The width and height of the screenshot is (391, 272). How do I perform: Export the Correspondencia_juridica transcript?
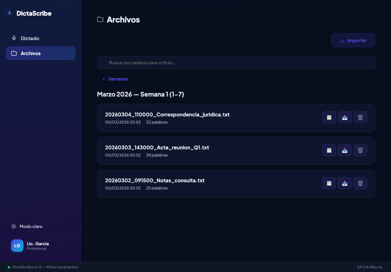click(x=344, y=117)
